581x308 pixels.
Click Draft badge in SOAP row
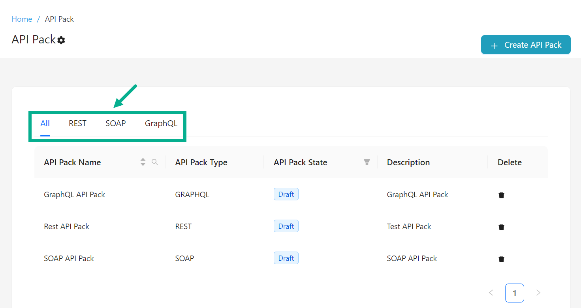pos(286,258)
